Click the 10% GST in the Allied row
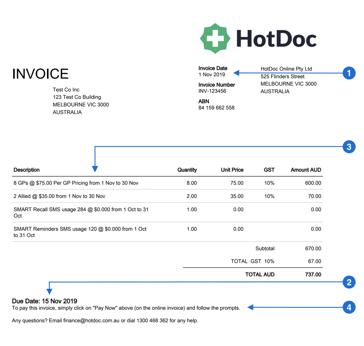Image resolution: width=364 pixels, height=346 pixels. point(269,197)
